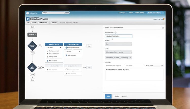190x109 pixels.
Task: Click the clock icon for 30 Days After schedule
Action: [67, 47]
